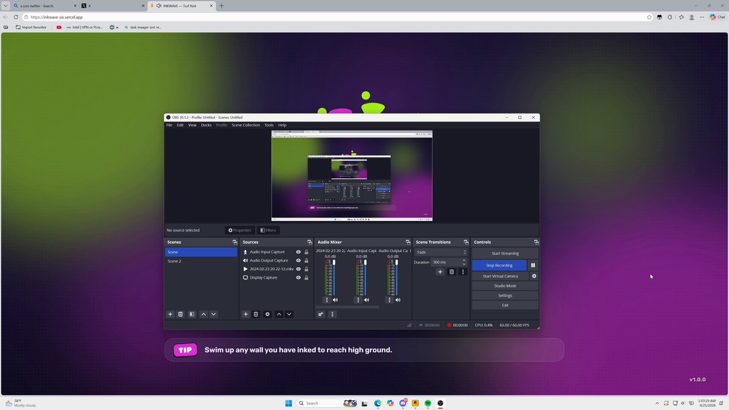Select Scene 2 in Scenes list
This screenshot has width=729, height=410.
201,261
